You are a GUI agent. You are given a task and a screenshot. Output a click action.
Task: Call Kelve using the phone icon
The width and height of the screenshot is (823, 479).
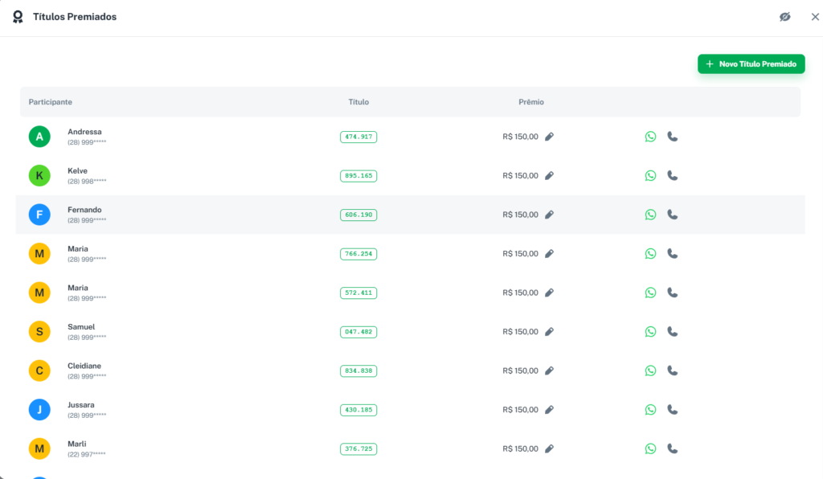click(x=673, y=175)
